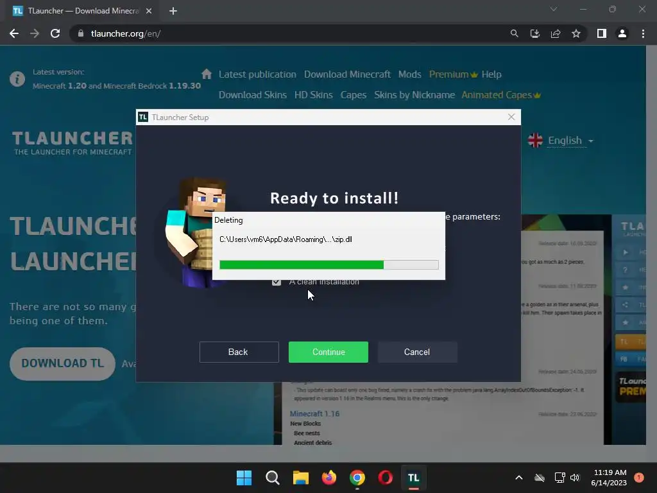Go forward in browser history
The image size is (657, 493).
click(35, 33)
